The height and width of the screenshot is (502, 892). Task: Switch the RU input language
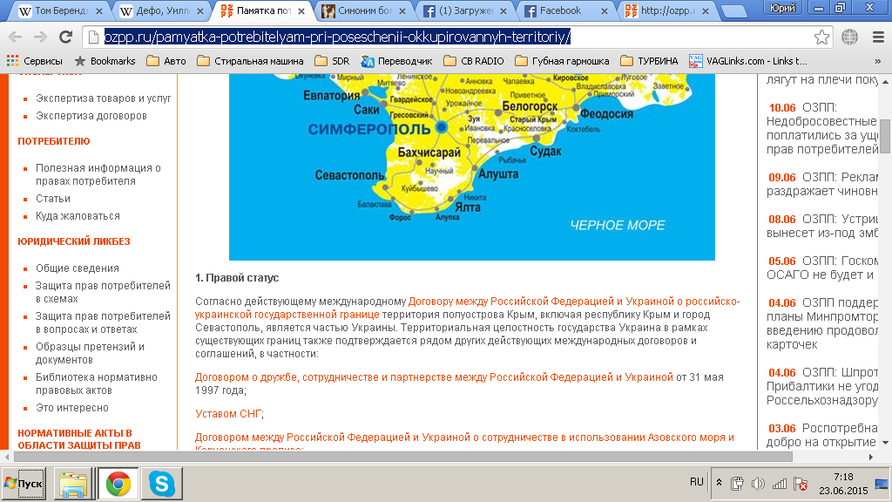coord(696,482)
